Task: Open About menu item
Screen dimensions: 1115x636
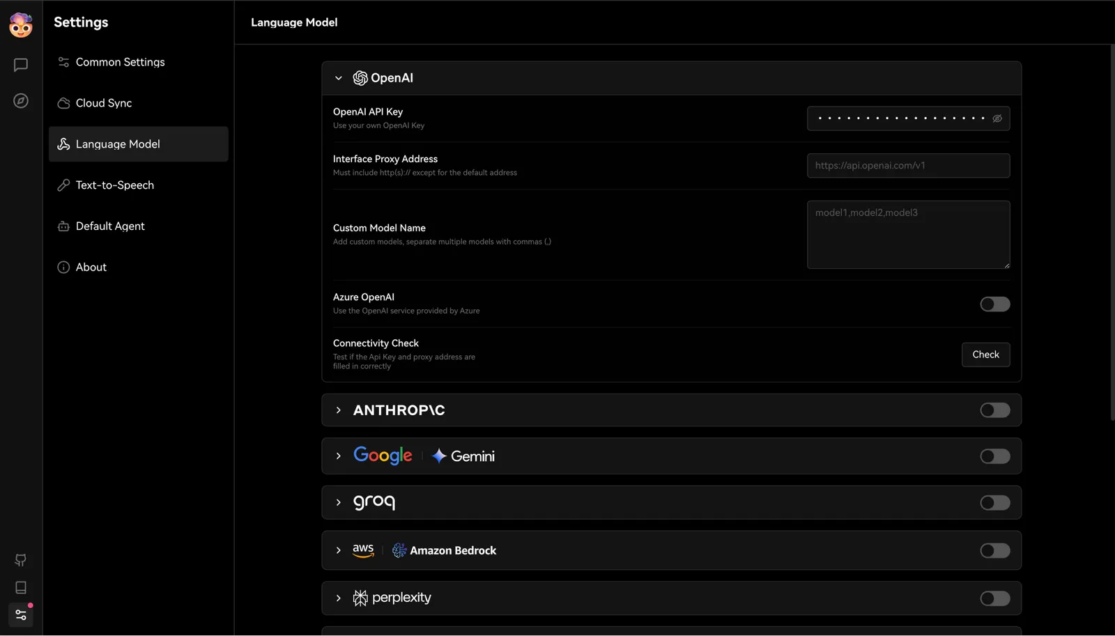Action: 139,267
